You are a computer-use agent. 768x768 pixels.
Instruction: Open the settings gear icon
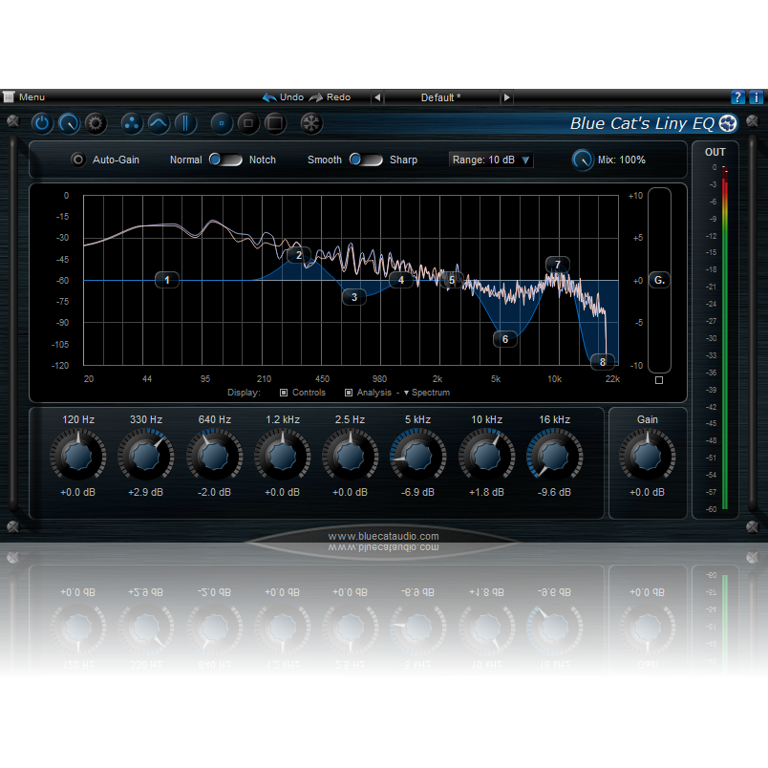point(95,123)
